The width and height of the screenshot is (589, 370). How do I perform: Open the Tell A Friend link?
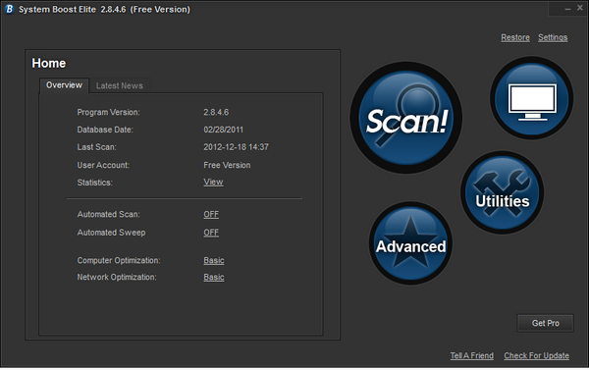tap(472, 355)
